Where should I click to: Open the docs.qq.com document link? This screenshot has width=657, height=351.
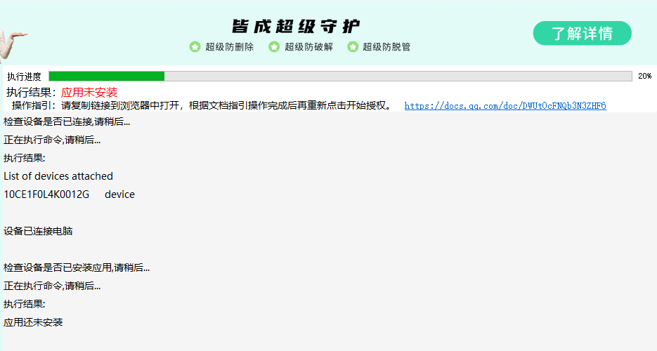tap(505, 106)
